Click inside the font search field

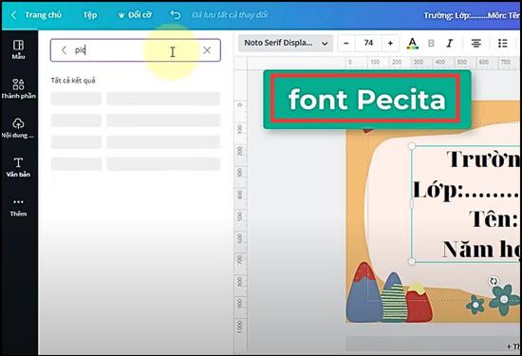pos(136,50)
